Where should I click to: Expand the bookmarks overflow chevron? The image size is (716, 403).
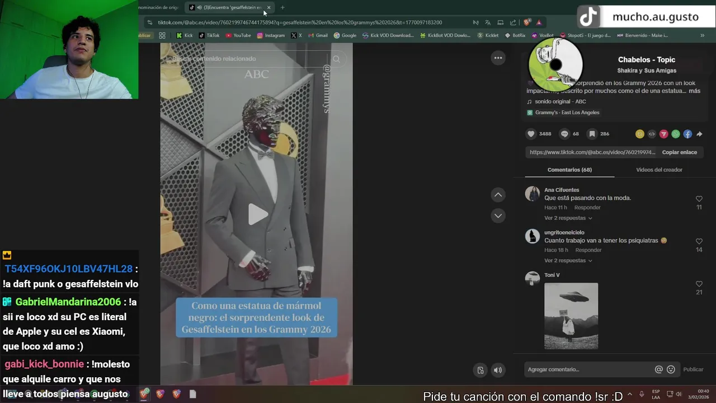(703, 35)
